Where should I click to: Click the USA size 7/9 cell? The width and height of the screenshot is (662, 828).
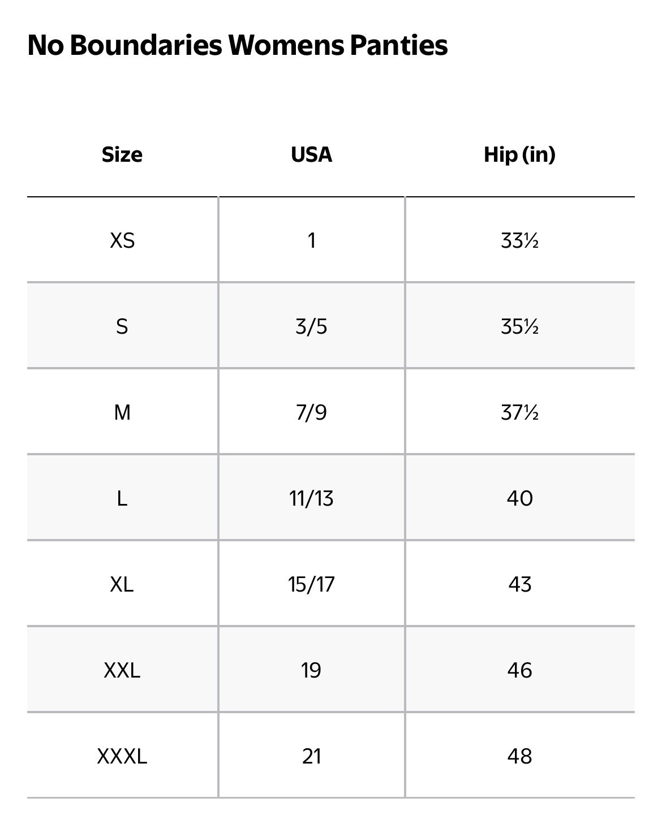click(x=311, y=412)
